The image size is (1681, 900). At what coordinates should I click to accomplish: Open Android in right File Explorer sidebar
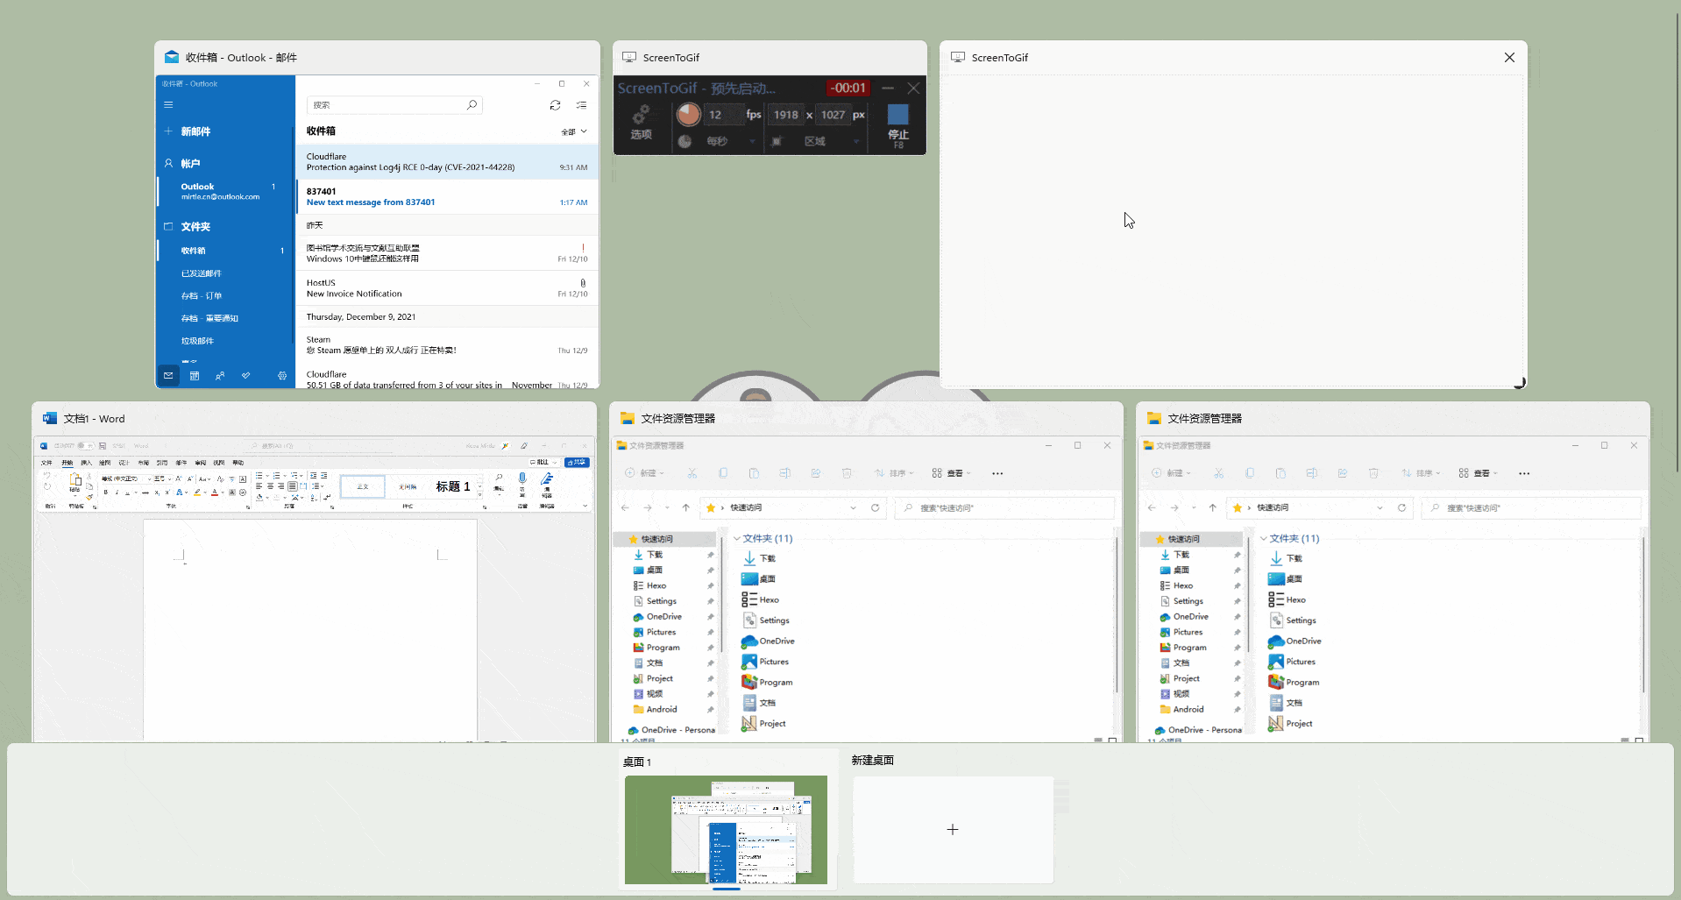pos(1188,709)
